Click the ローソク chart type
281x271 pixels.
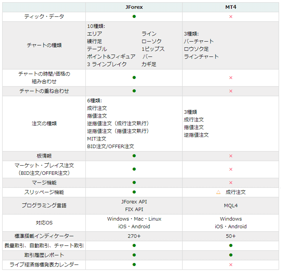point(151,42)
